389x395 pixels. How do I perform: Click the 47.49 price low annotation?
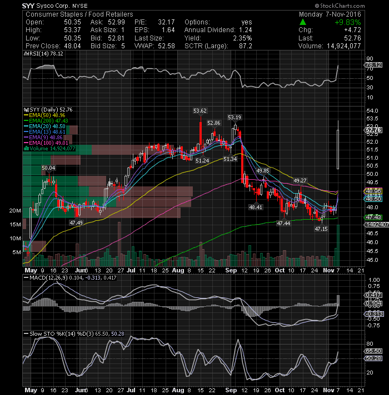pos(76,222)
